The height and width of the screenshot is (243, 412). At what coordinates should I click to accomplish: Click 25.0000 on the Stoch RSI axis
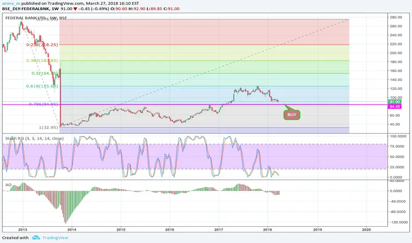point(397,167)
